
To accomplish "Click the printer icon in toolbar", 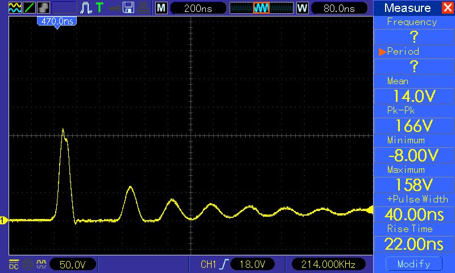I will [143, 8].
